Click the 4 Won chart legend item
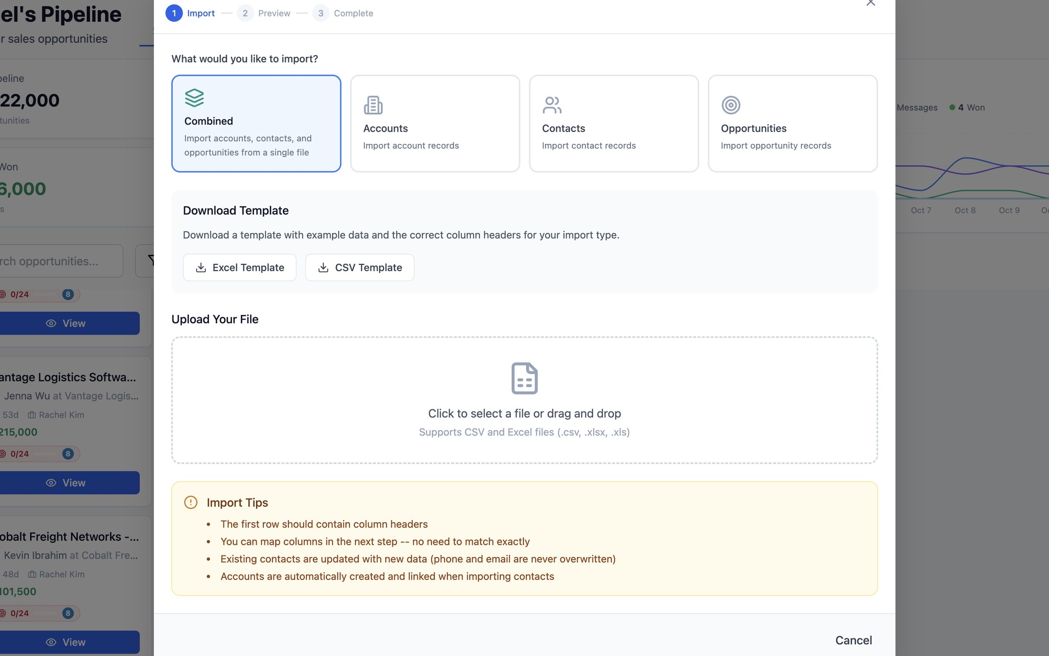The width and height of the screenshot is (1049, 656). [x=967, y=108]
